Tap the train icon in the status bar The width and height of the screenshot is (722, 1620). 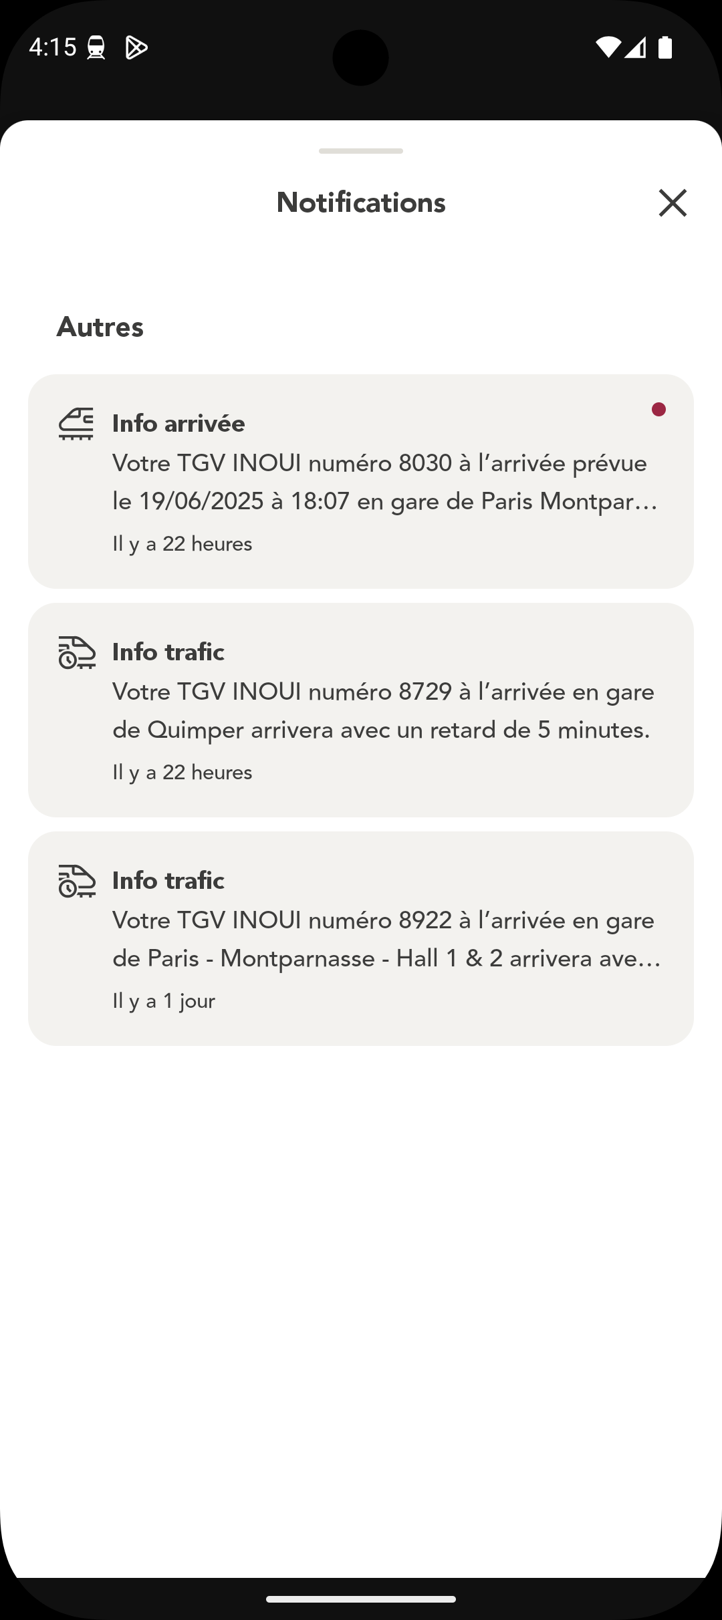(96, 47)
